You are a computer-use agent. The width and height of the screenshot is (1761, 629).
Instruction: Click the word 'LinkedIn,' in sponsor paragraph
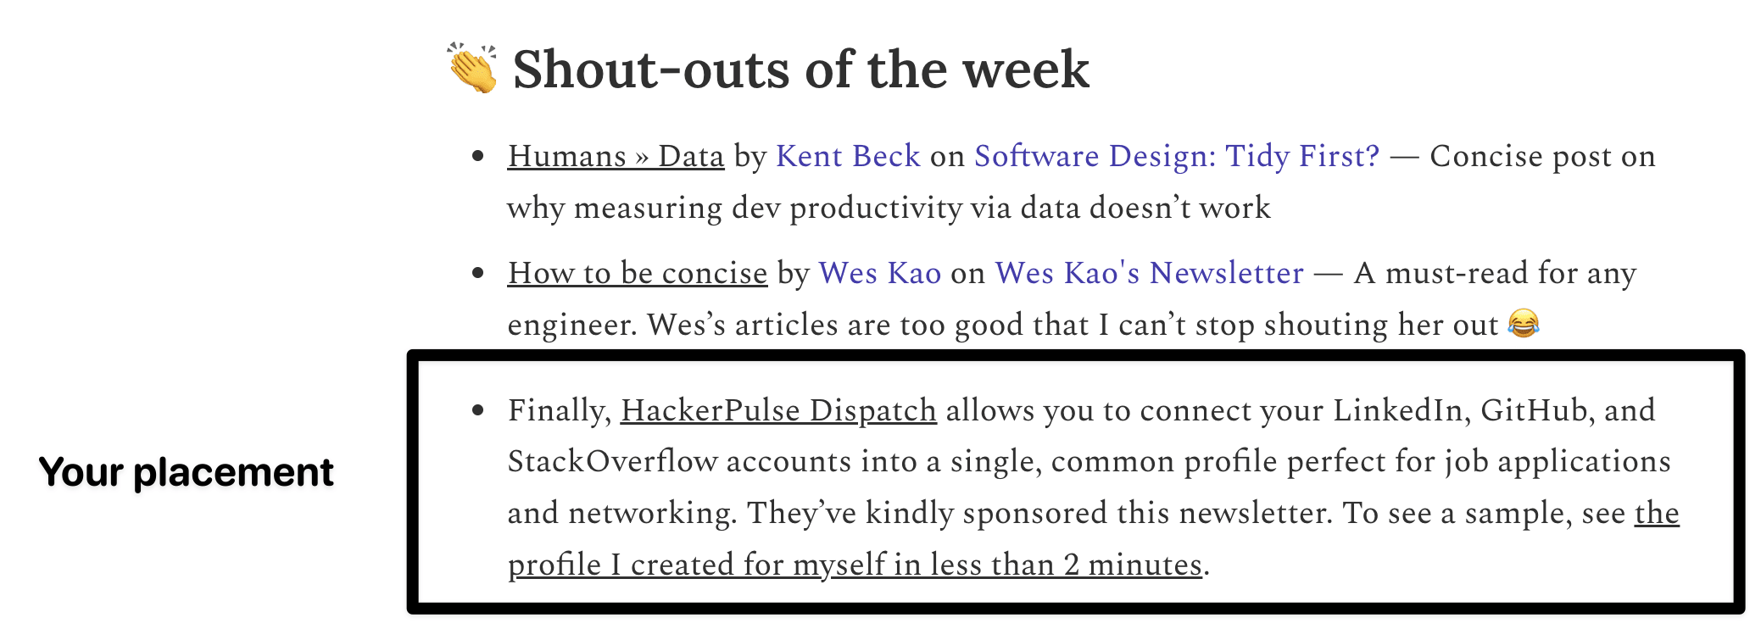pos(1402,410)
